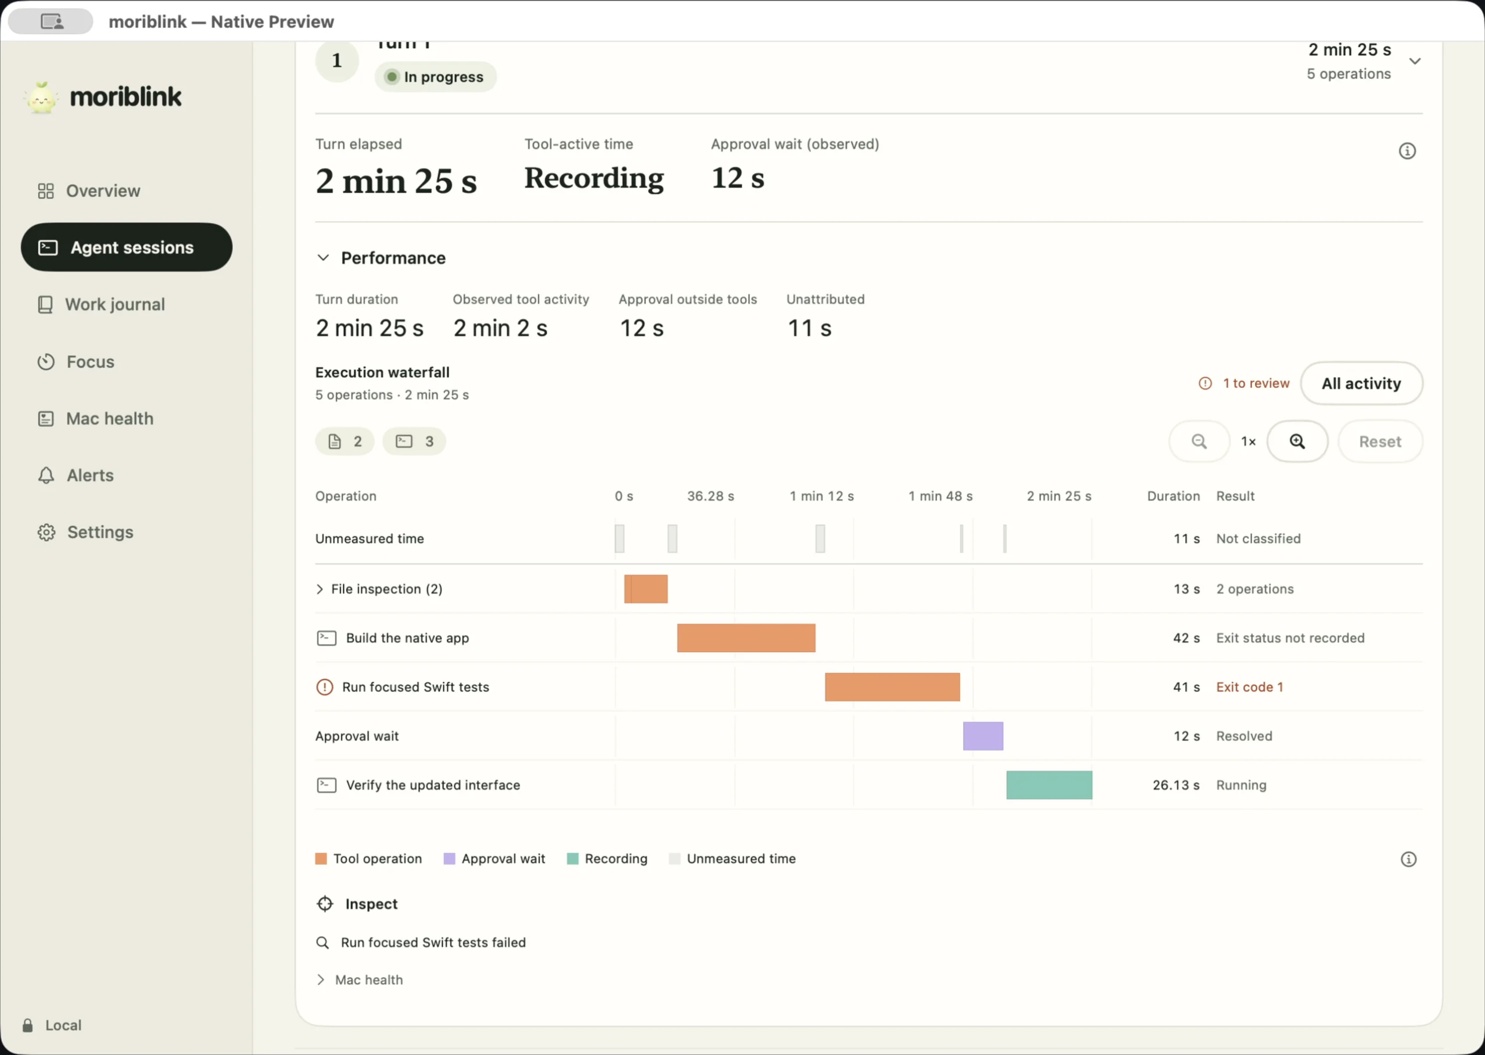The height and width of the screenshot is (1055, 1485).
Task: Click the Approval wait row label
Action: point(357,736)
